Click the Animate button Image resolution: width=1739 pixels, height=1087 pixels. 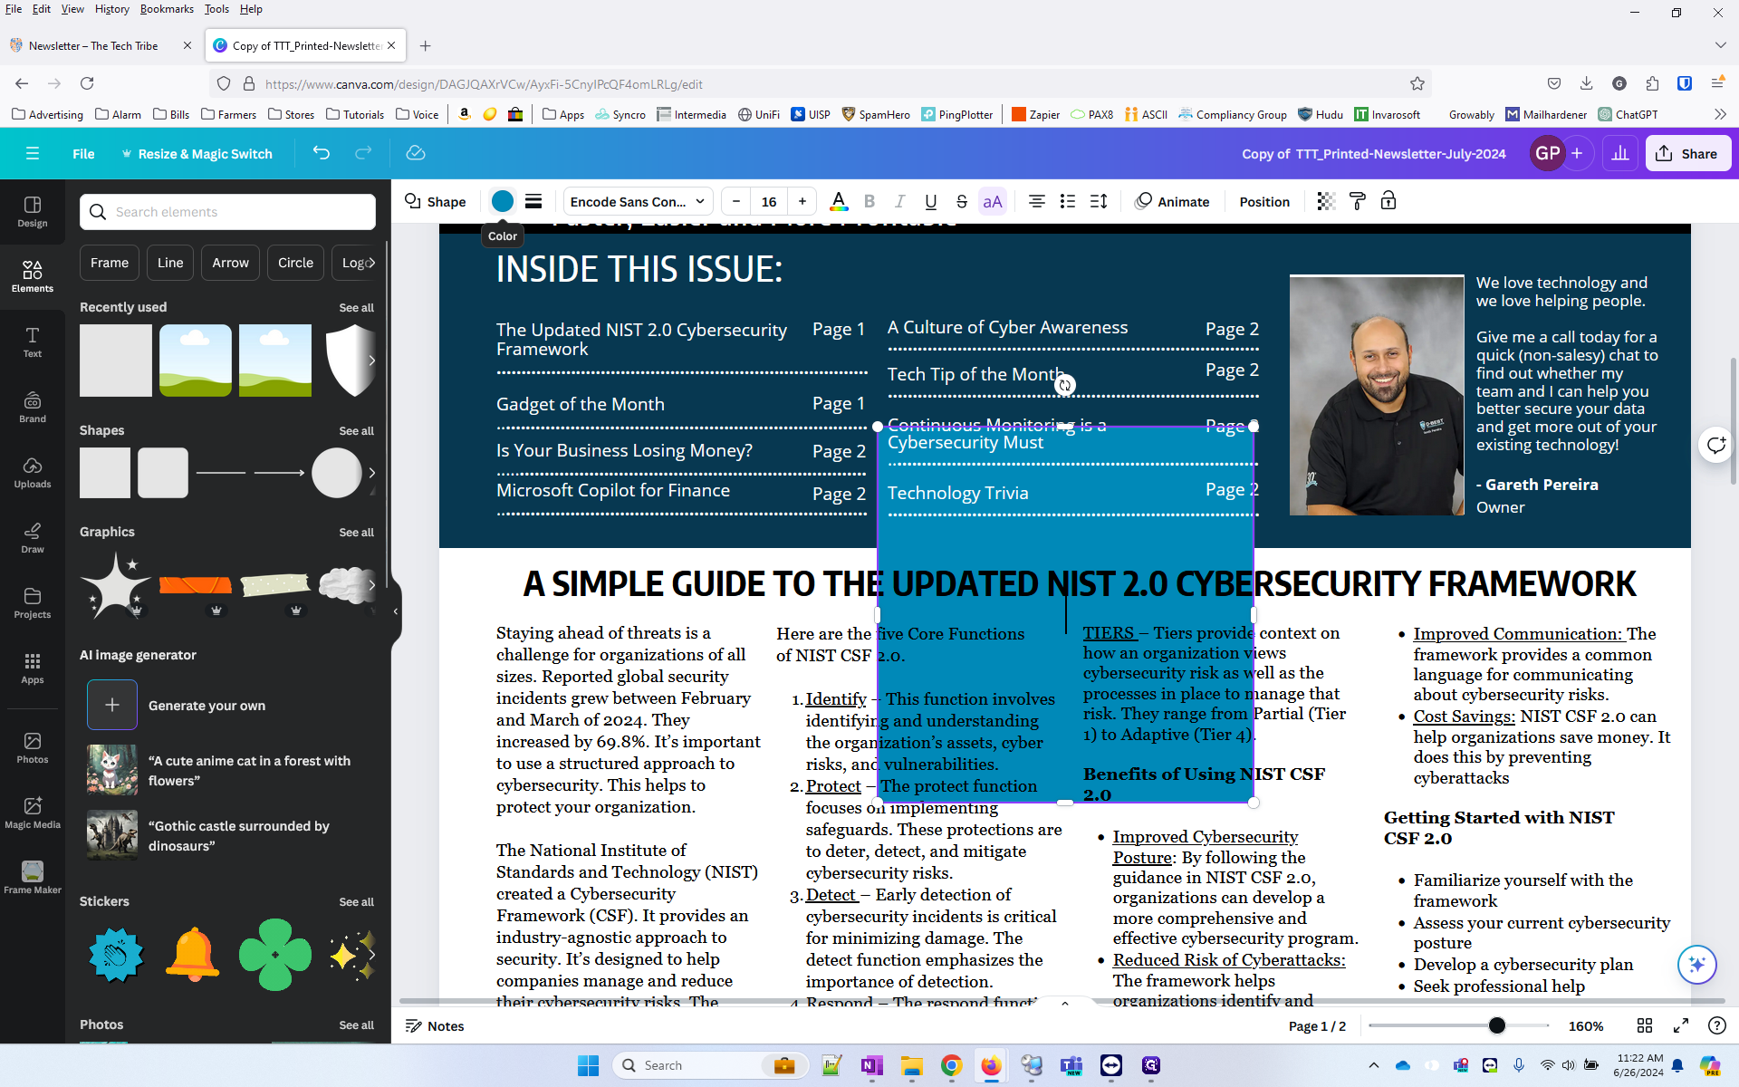(1173, 201)
